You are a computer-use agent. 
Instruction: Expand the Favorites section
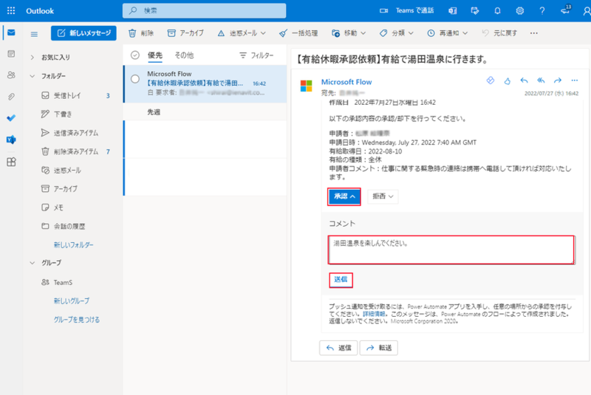33,58
